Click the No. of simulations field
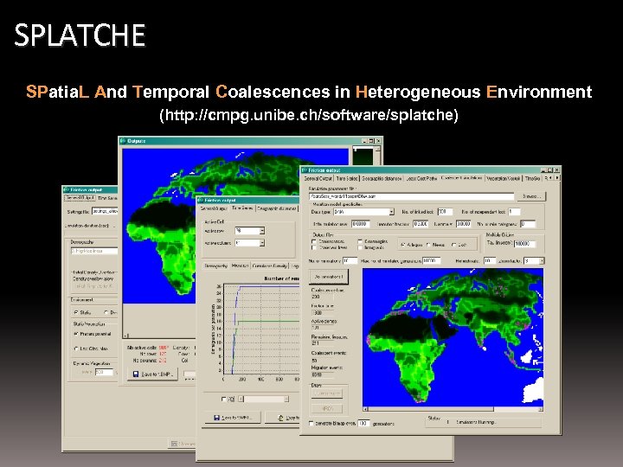Screen dimensions: 623x467 coord(350,261)
